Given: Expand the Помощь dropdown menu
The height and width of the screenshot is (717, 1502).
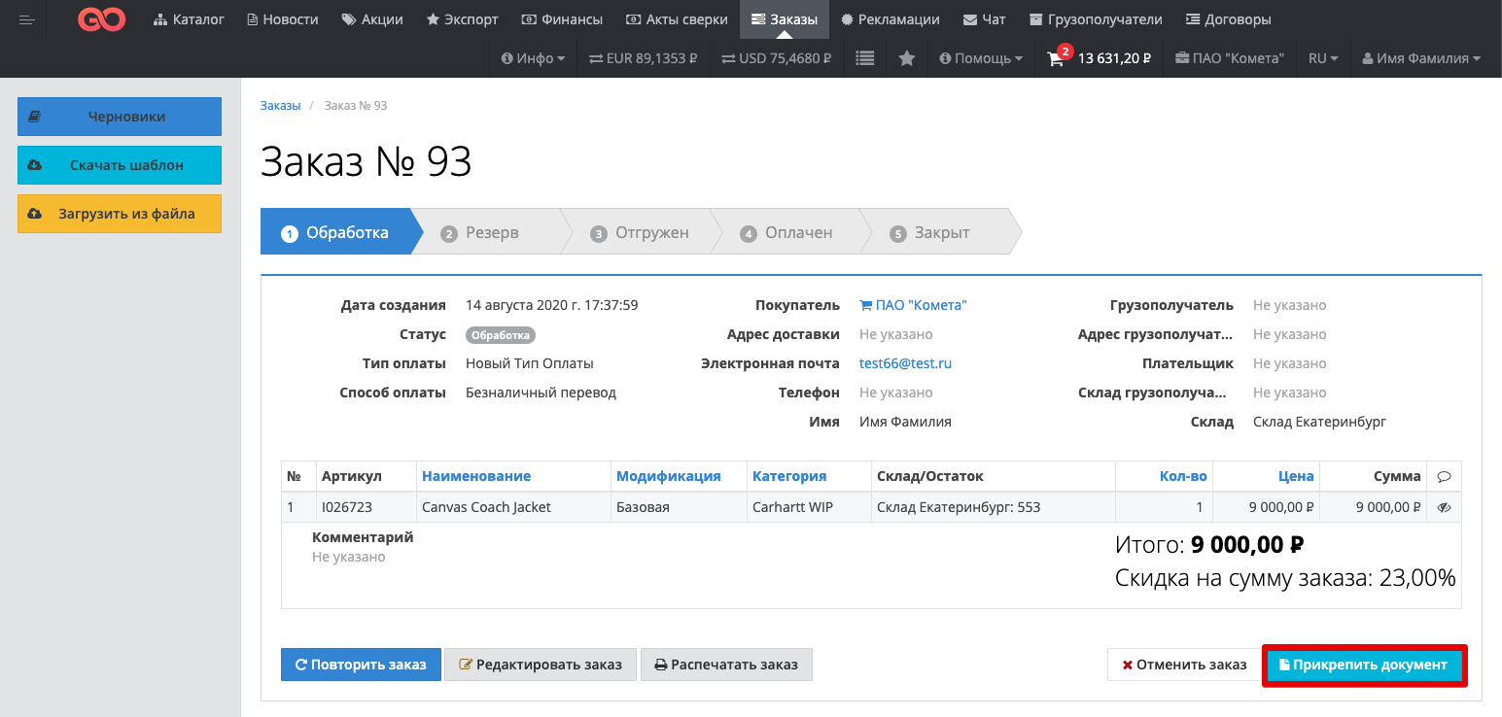Looking at the screenshot, I should pyautogui.click(x=980, y=58).
